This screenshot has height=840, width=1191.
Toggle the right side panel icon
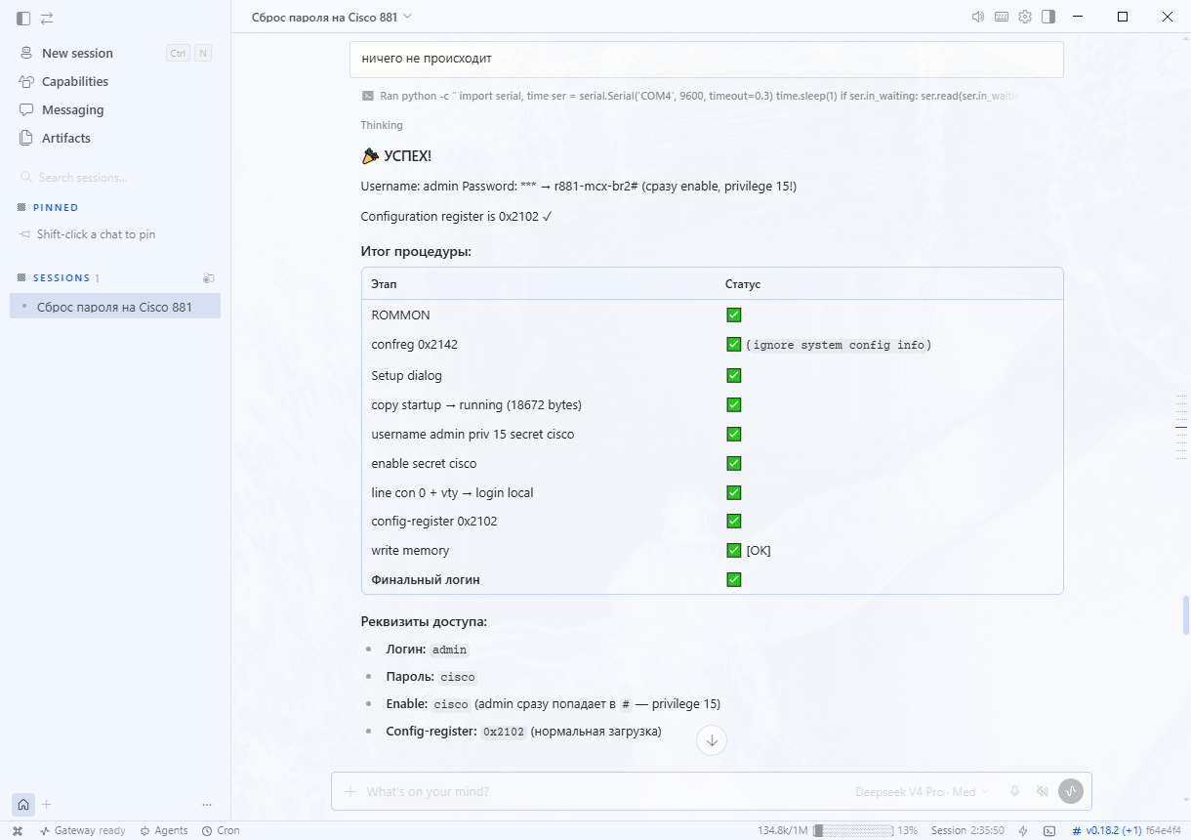point(1048,17)
